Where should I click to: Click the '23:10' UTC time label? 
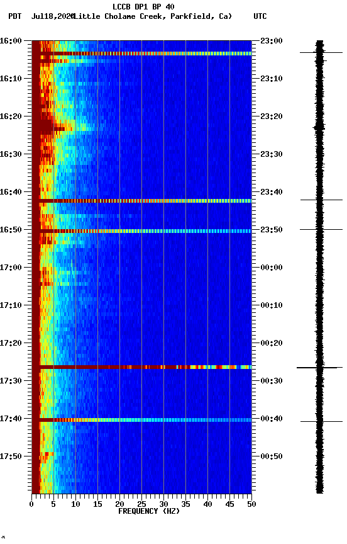pos(272,79)
